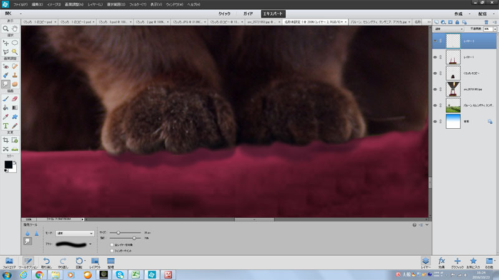Expand the Share menu dropdown

493,14
